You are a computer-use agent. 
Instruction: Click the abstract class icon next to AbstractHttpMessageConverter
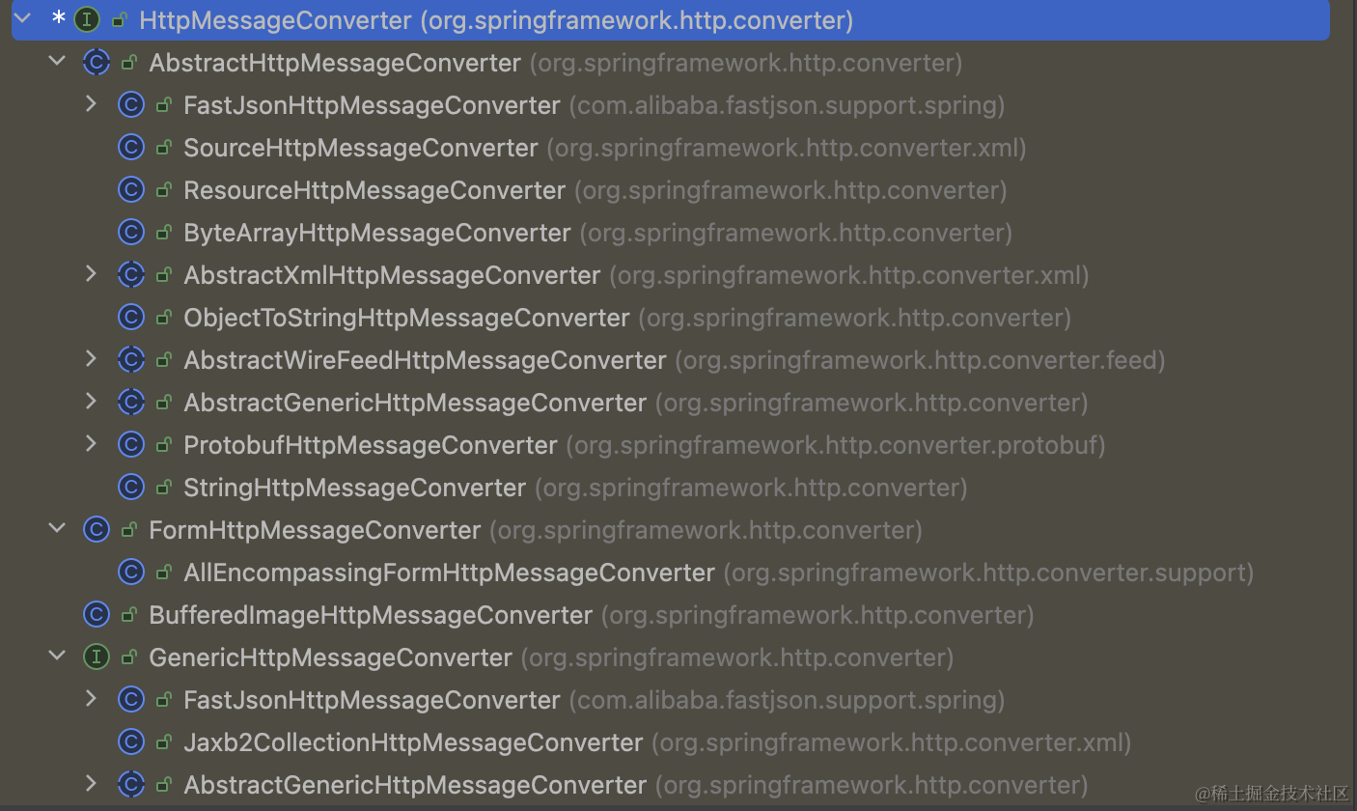97,62
